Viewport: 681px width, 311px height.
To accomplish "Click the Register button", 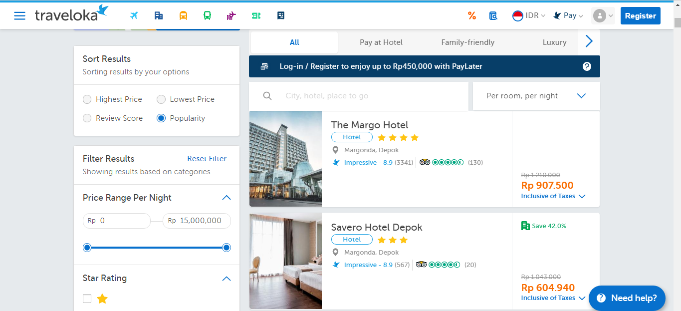I will [640, 15].
